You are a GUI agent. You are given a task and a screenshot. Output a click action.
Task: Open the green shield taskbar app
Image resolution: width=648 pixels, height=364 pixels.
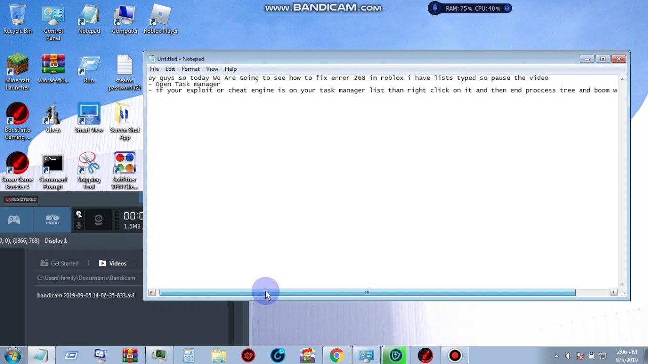click(x=395, y=355)
